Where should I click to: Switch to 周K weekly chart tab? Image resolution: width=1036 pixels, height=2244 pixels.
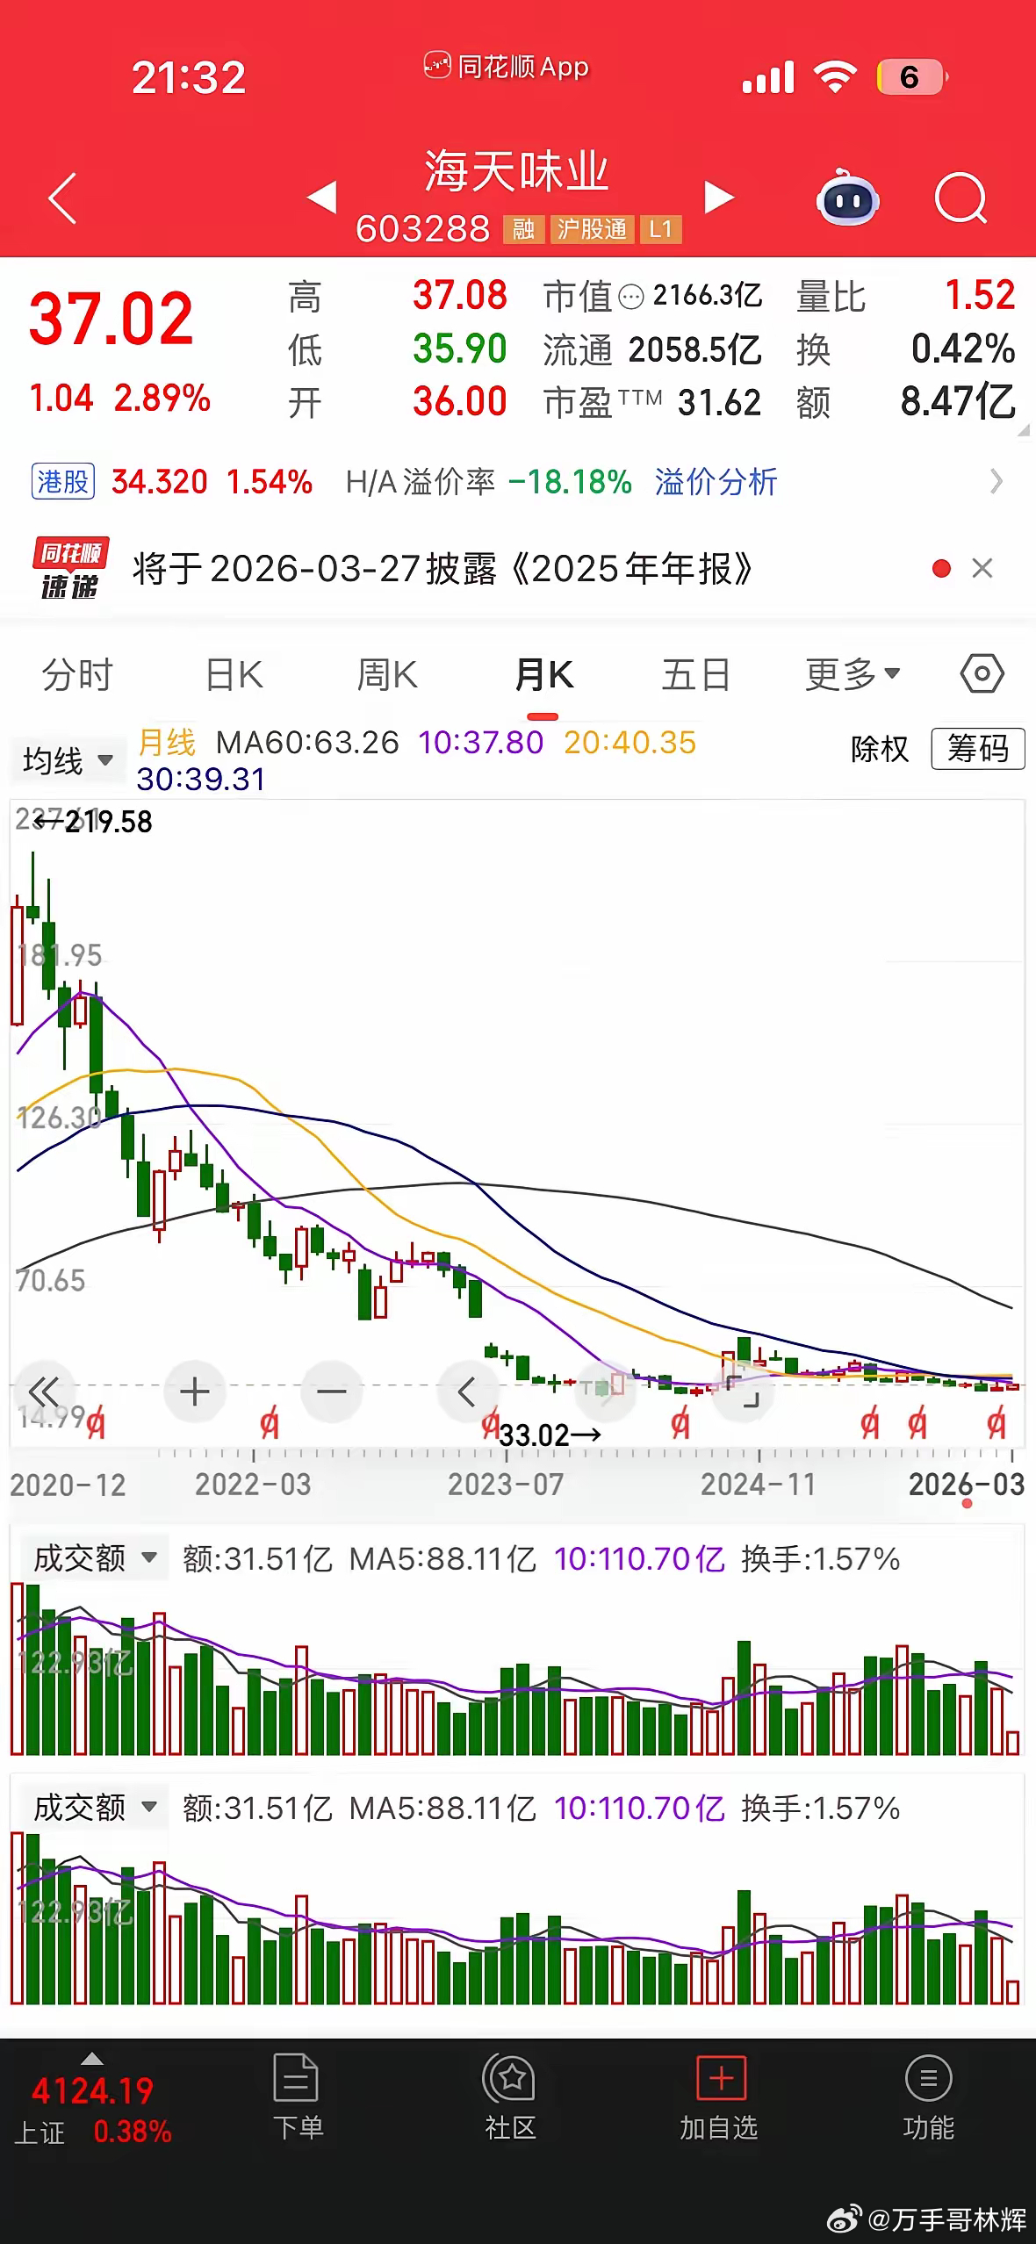[386, 675]
